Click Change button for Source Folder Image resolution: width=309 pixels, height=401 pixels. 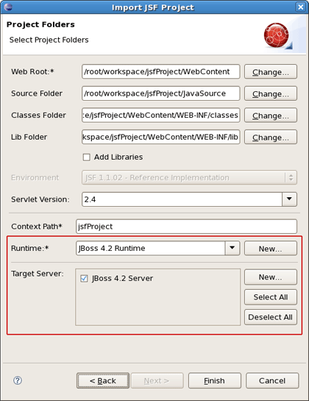271,93
